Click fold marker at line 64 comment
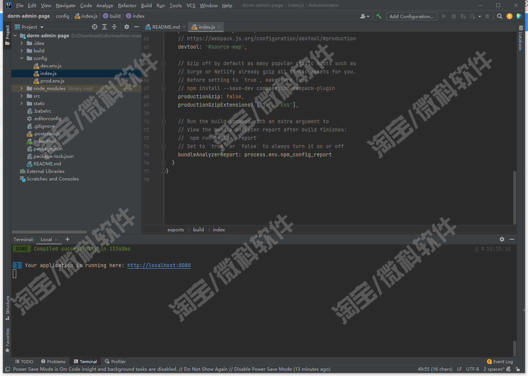Screen dimensions: 528x376 pos(164,63)
